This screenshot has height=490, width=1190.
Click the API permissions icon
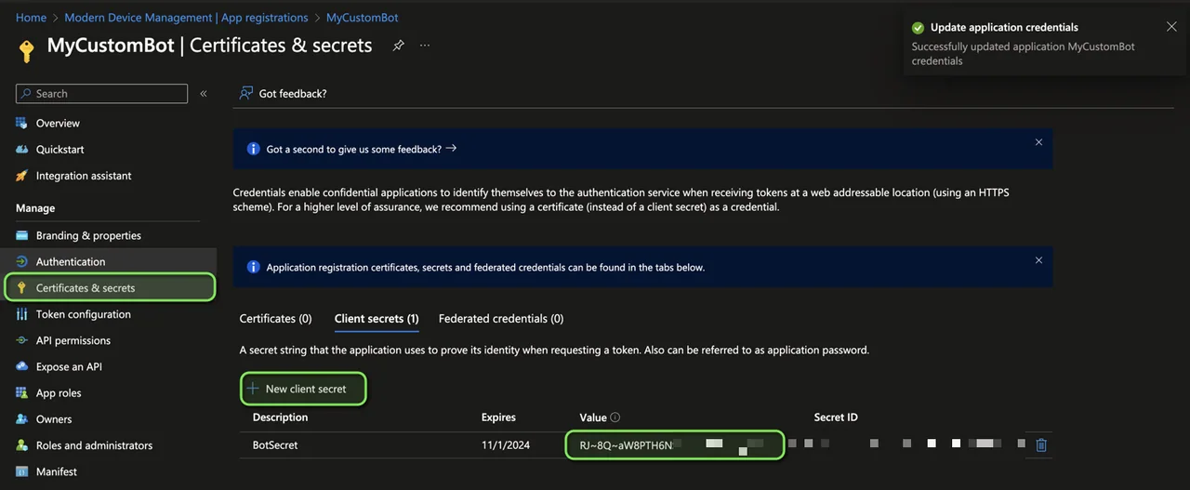(x=22, y=340)
